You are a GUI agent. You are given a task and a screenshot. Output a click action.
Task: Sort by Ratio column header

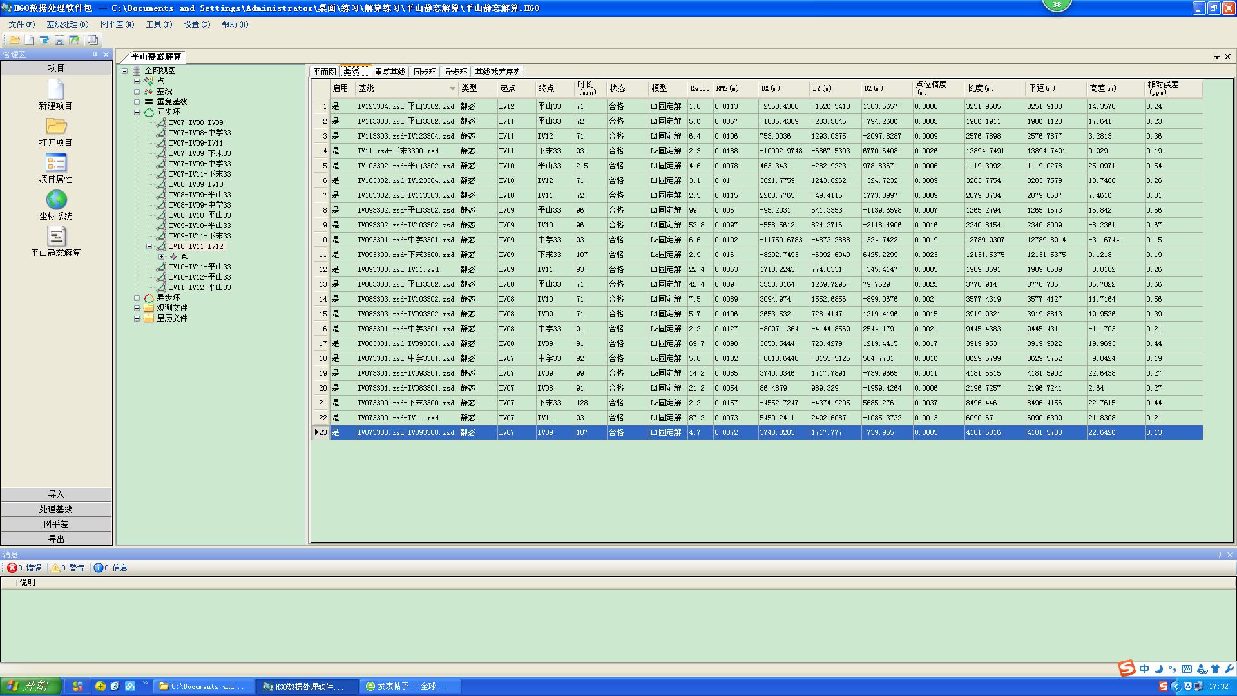[700, 88]
